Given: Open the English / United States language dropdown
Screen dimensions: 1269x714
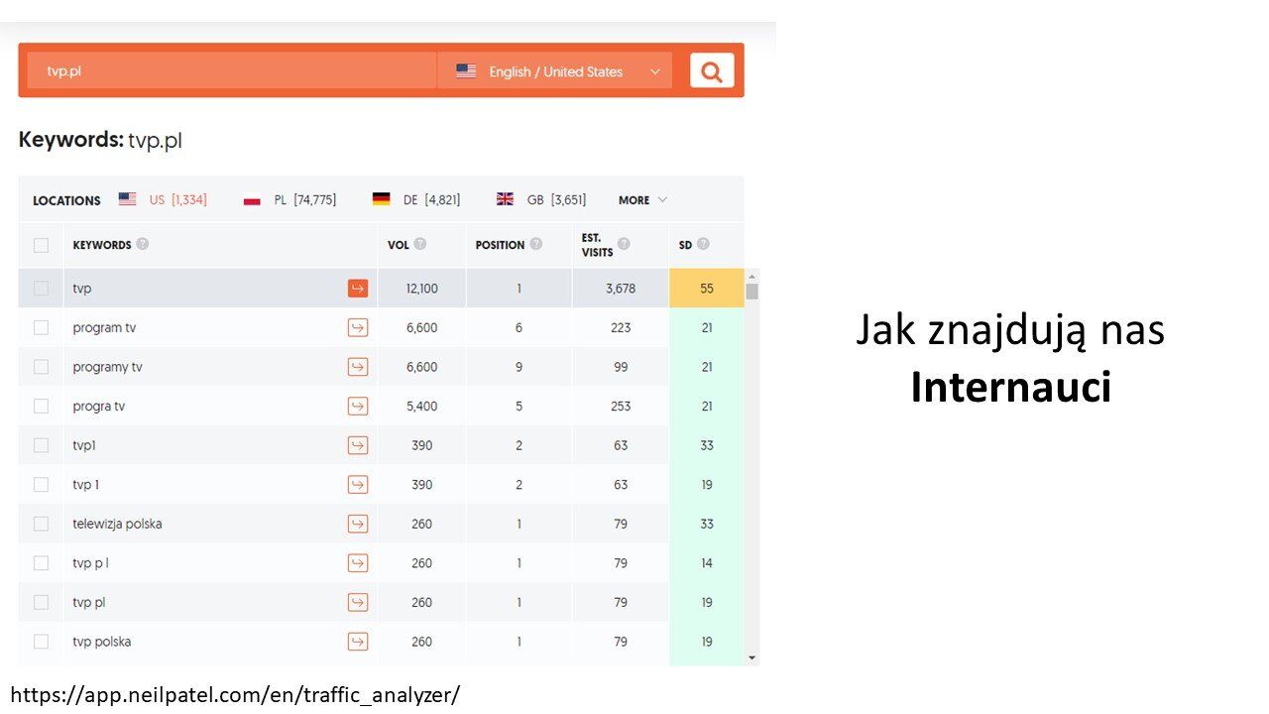Looking at the screenshot, I should coord(555,71).
